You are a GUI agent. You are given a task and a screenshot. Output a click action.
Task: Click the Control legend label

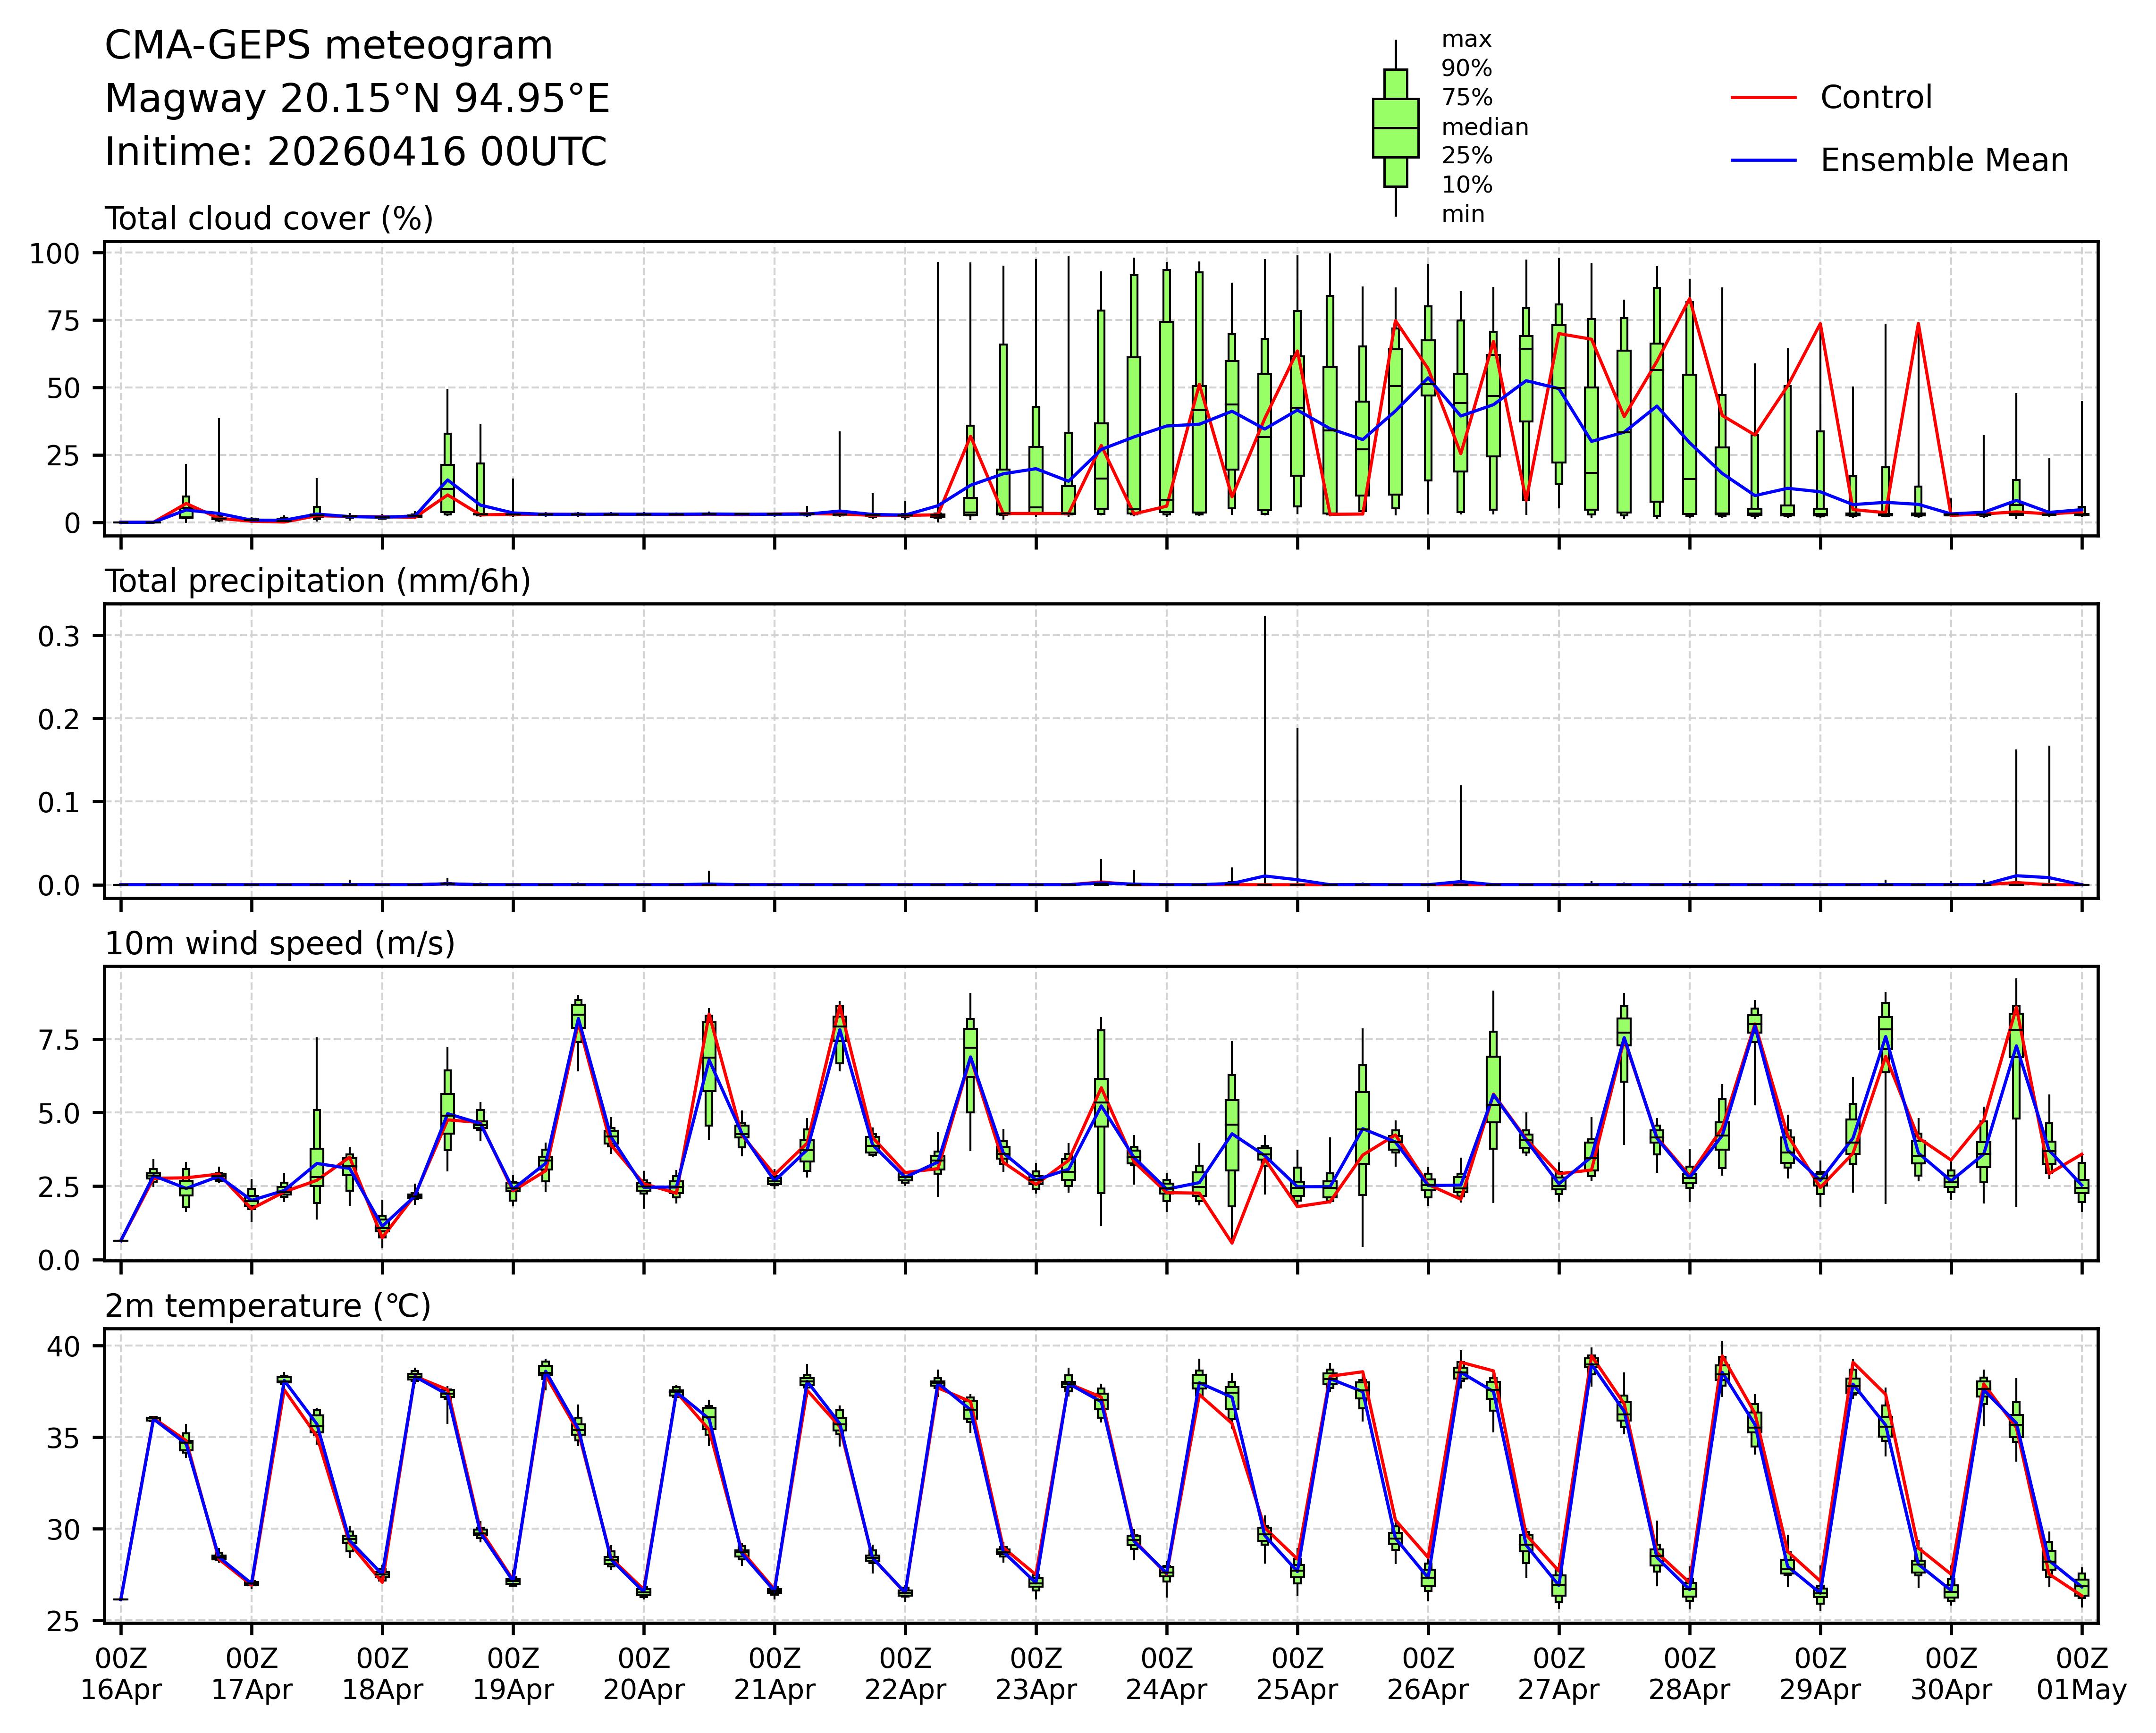(x=1876, y=98)
